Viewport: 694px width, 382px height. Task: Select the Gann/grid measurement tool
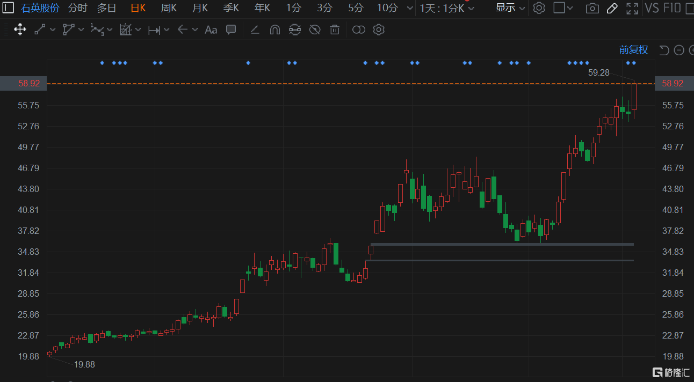(126, 30)
